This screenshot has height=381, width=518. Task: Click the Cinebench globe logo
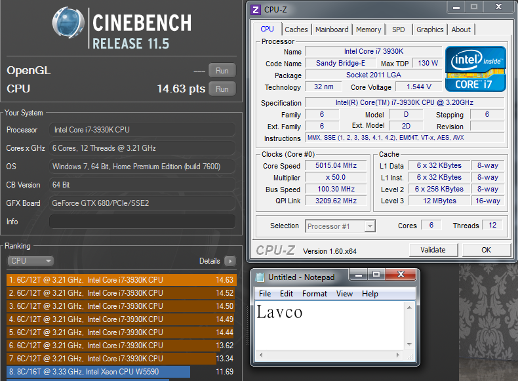pyautogui.click(x=68, y=23)
